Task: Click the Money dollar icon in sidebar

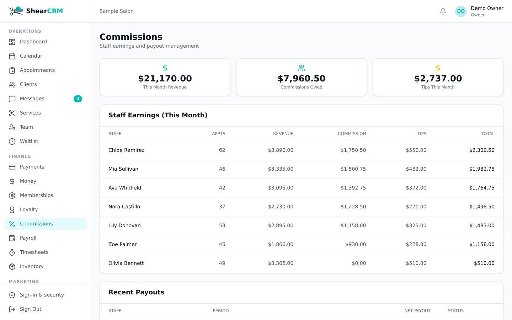Action: pyautogui.click(x=12, y=181)
